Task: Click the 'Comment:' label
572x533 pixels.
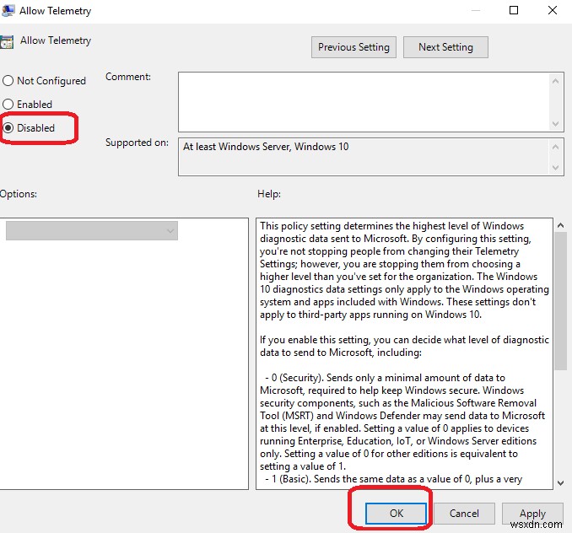Action: coord(128,77)
